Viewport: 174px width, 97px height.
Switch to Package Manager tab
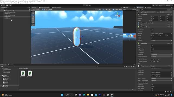point(44,8)
